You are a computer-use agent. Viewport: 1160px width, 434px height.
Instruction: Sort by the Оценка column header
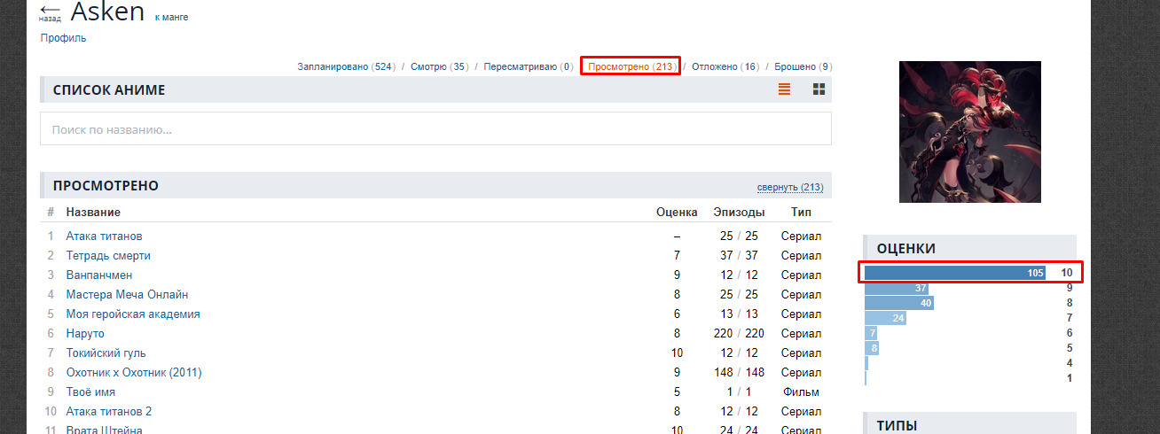click(677, 213)
